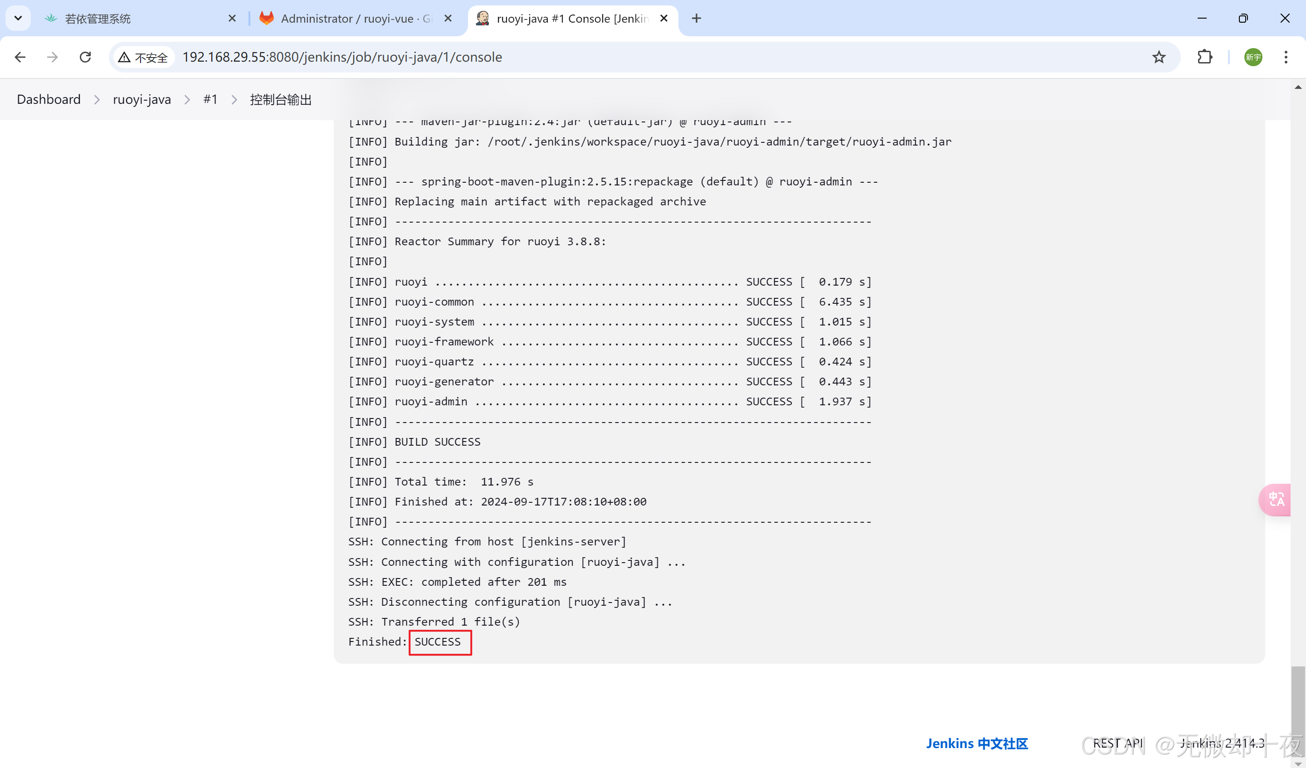Expand chevron after ruoyi-java breadcrumb
Image resolution: width=1306 pixels, height=768 pixels.
tap(187, 99)
